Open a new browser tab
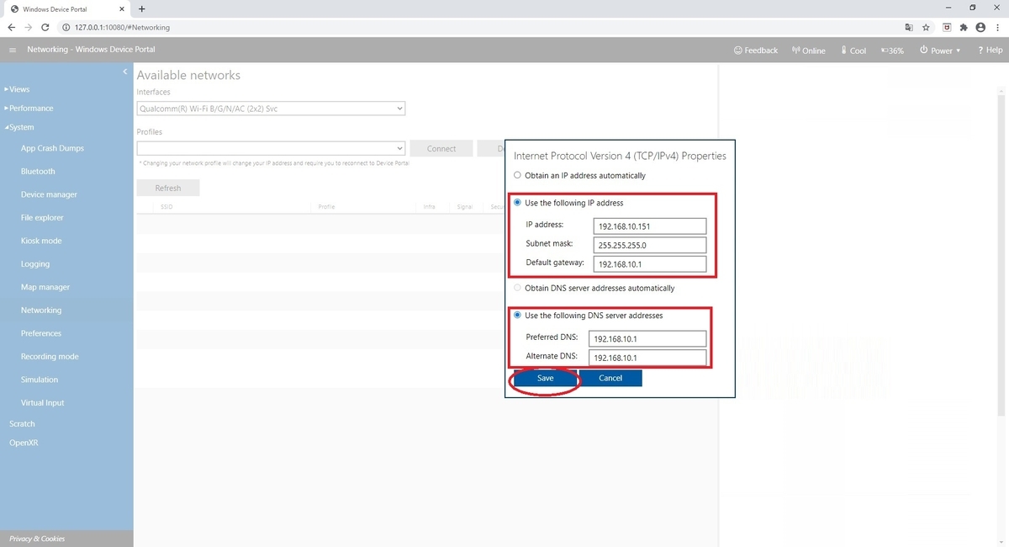This screenshot has width=1009, height=547. pyautogui.click(x=141, y=8)
